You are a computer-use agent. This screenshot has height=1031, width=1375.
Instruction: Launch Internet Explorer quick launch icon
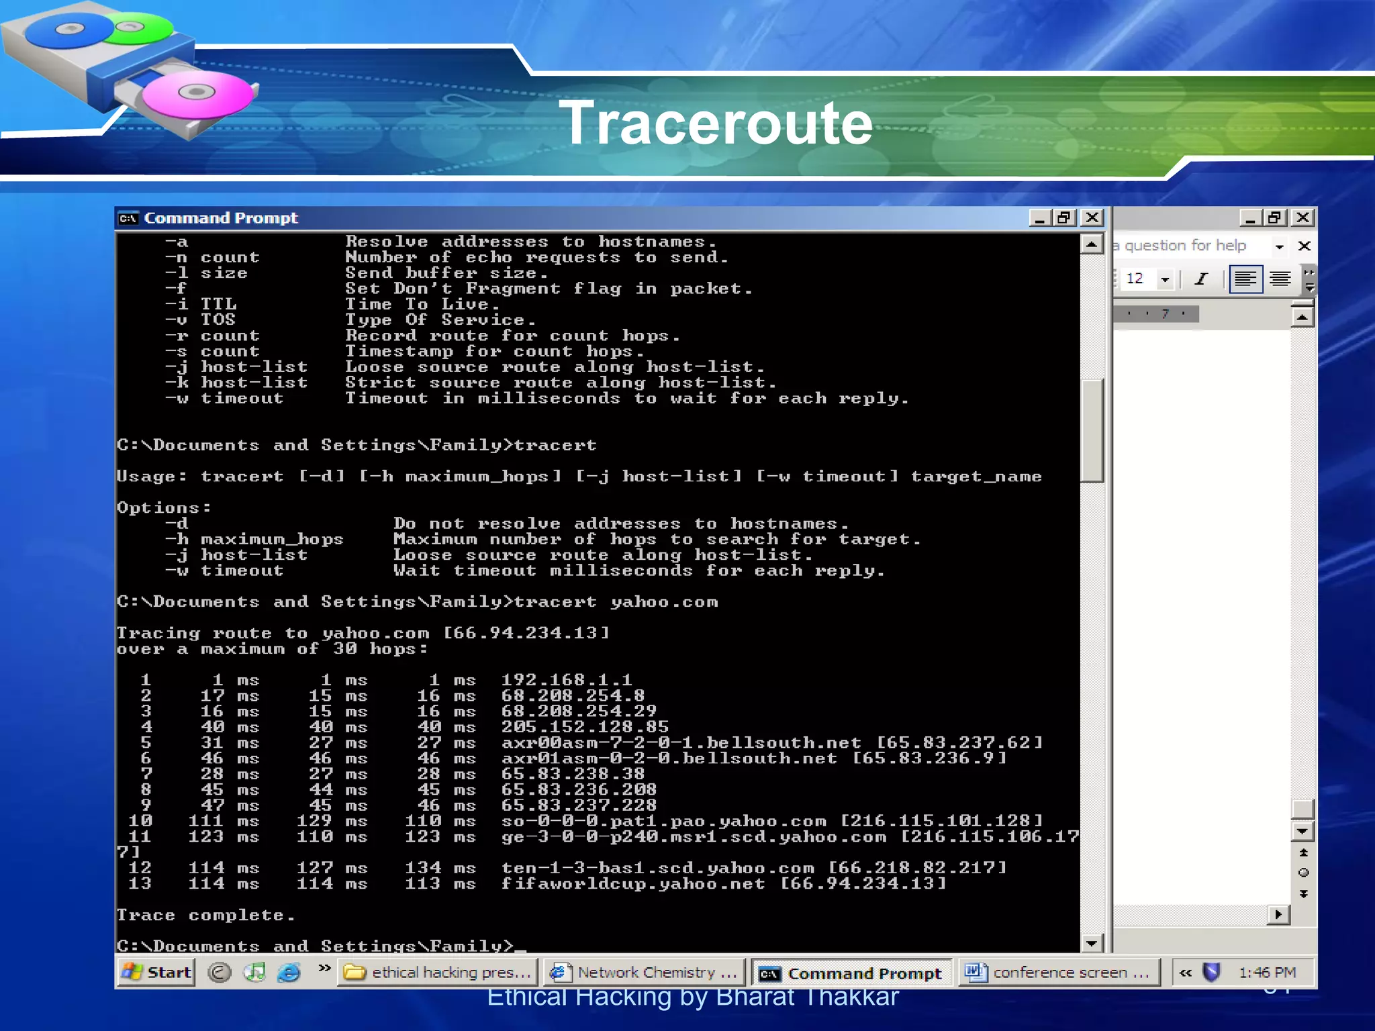[289, 972]
